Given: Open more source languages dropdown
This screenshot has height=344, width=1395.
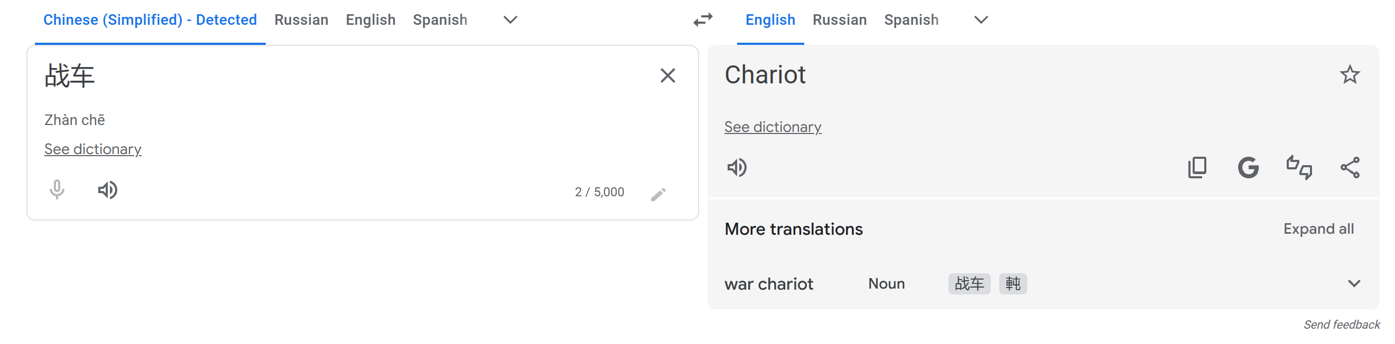Looking at the screenshot, I should point(510,20).
